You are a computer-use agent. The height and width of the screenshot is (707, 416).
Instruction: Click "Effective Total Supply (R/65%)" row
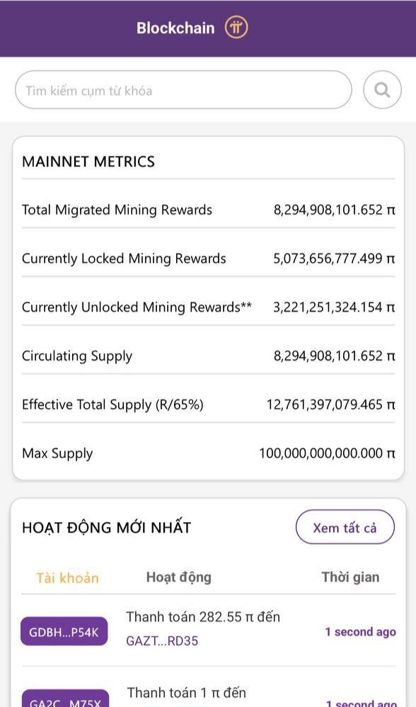tap(209, 405)
